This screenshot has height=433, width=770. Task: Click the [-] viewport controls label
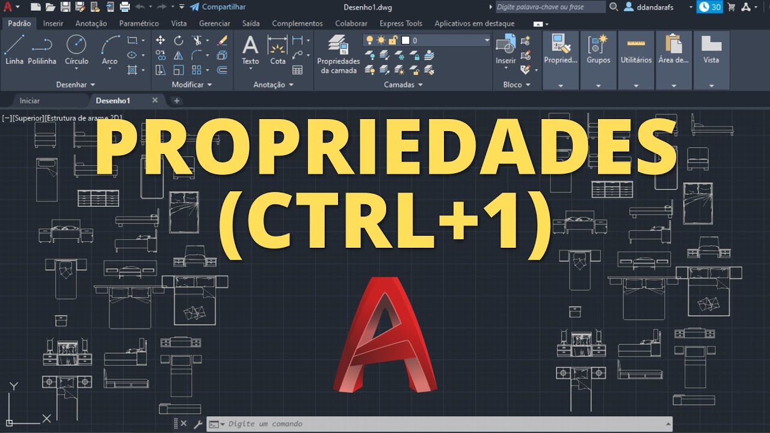click(x=7, y=118)
